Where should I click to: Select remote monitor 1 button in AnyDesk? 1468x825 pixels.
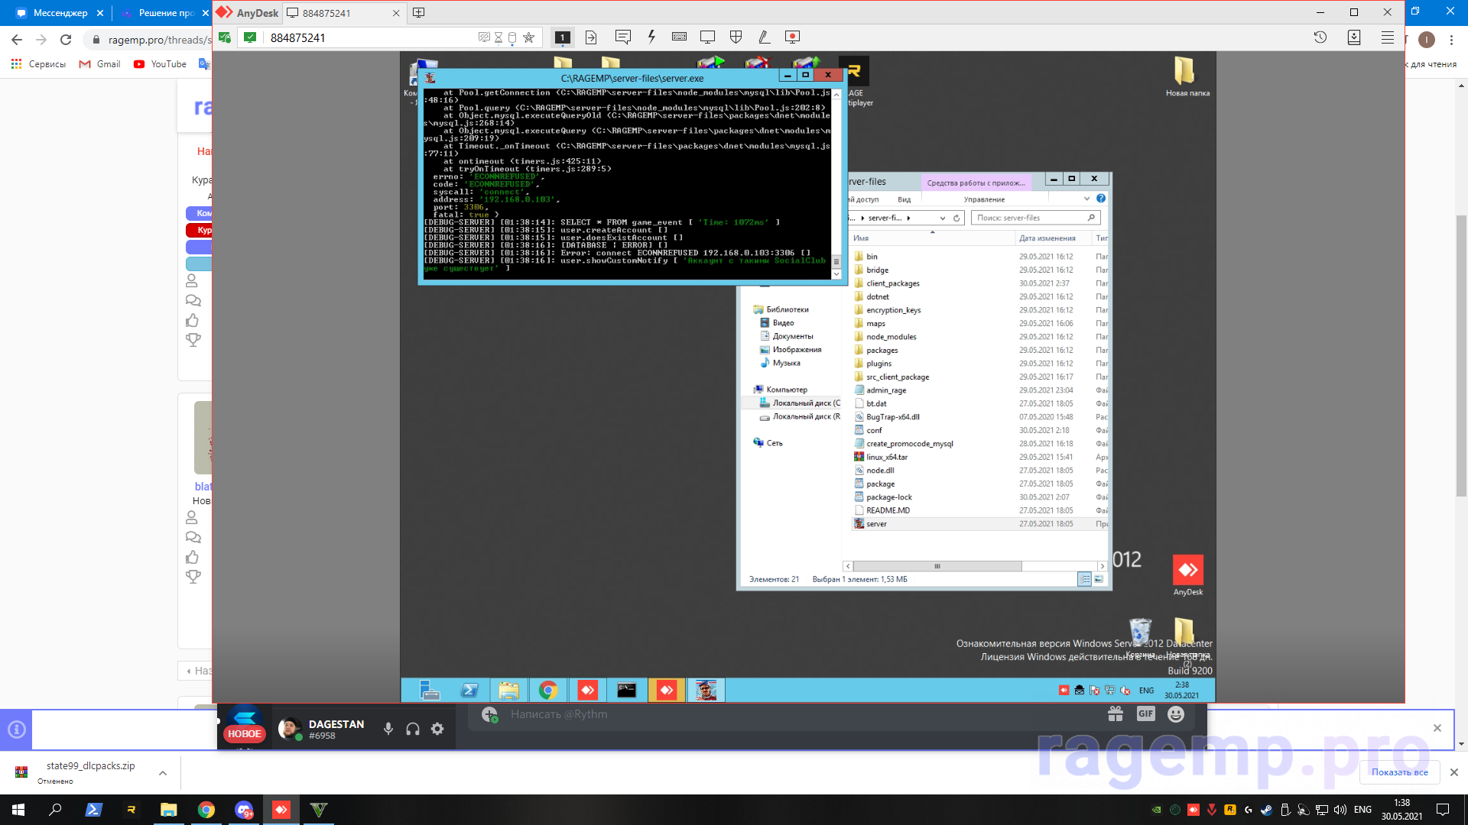coord(562,37)
